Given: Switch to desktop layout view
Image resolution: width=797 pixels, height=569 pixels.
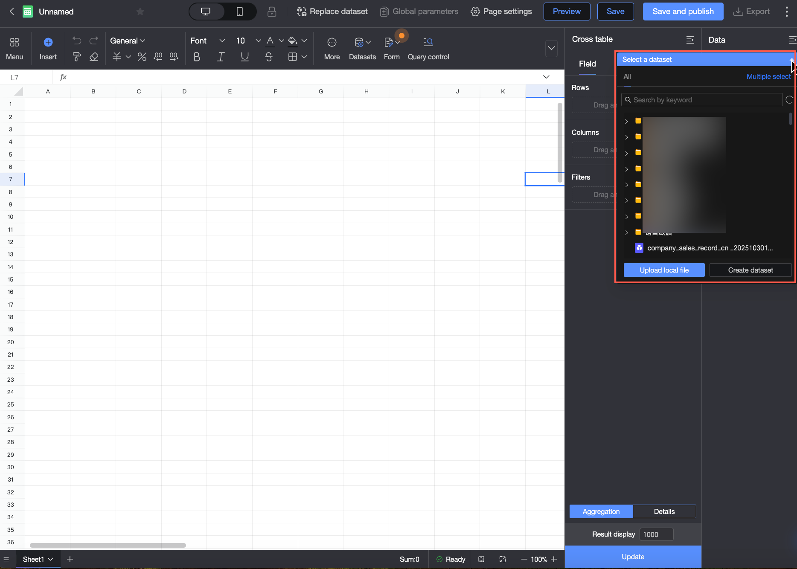Looking at the screenshot, I should coord(206,12).
